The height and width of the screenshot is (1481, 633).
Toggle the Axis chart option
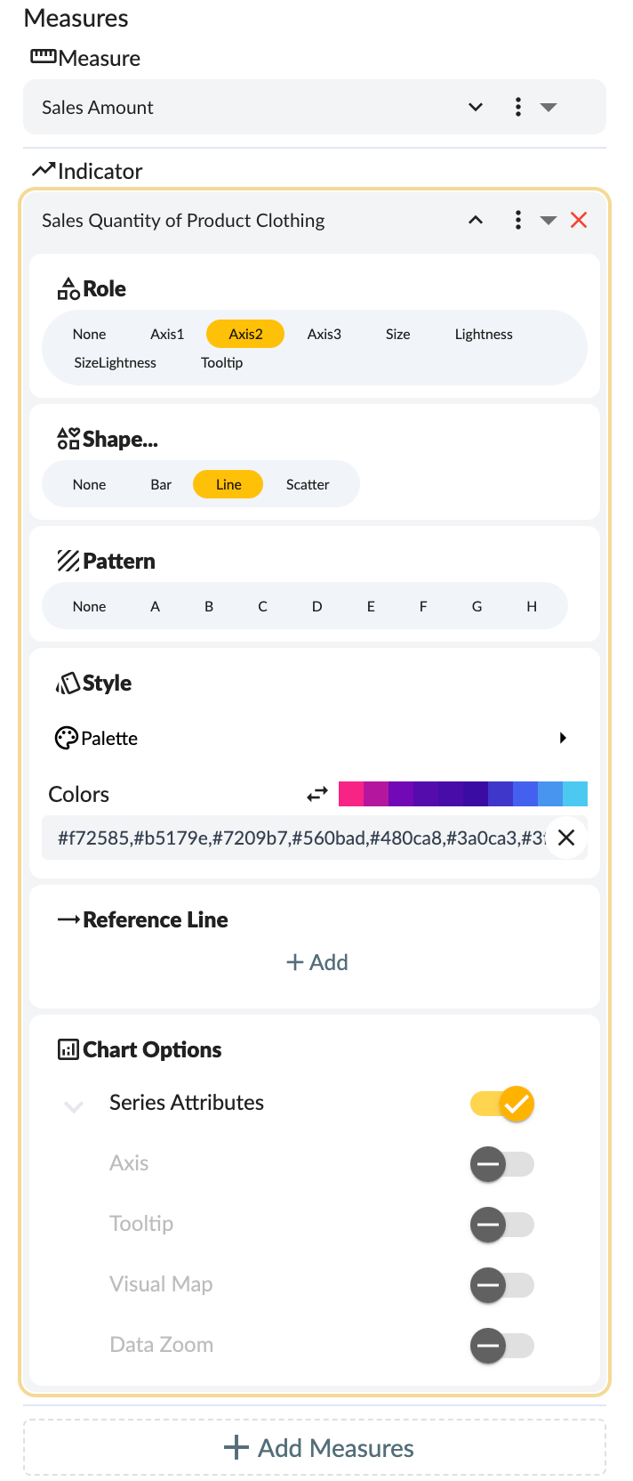point(502,1164)
